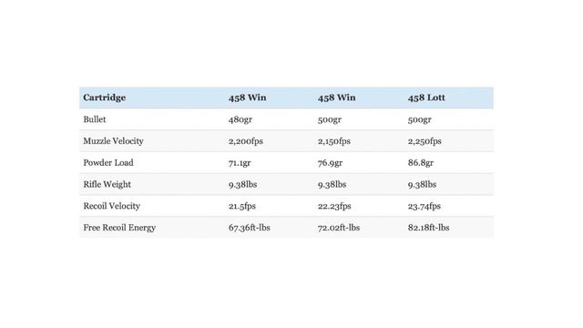Click the 22.23fps recoil velocity cell
This screenshot has width=583, height=328.
[334, 206]
